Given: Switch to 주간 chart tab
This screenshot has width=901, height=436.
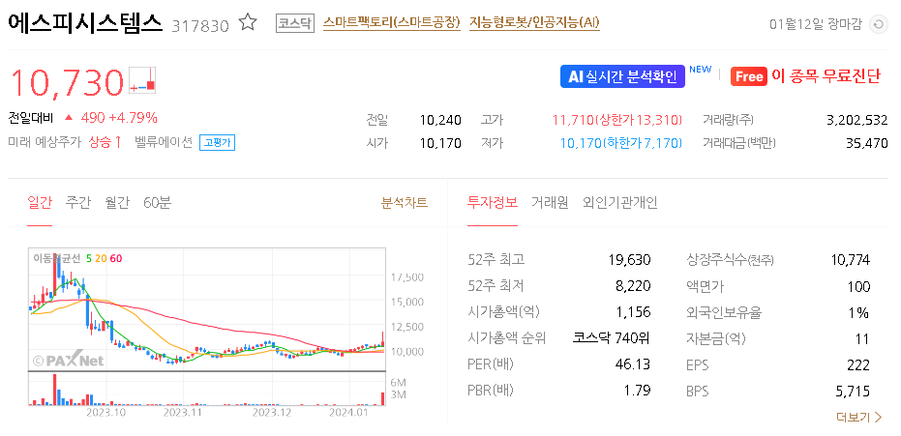Looking at the screenshot, I should click(78, 202).
